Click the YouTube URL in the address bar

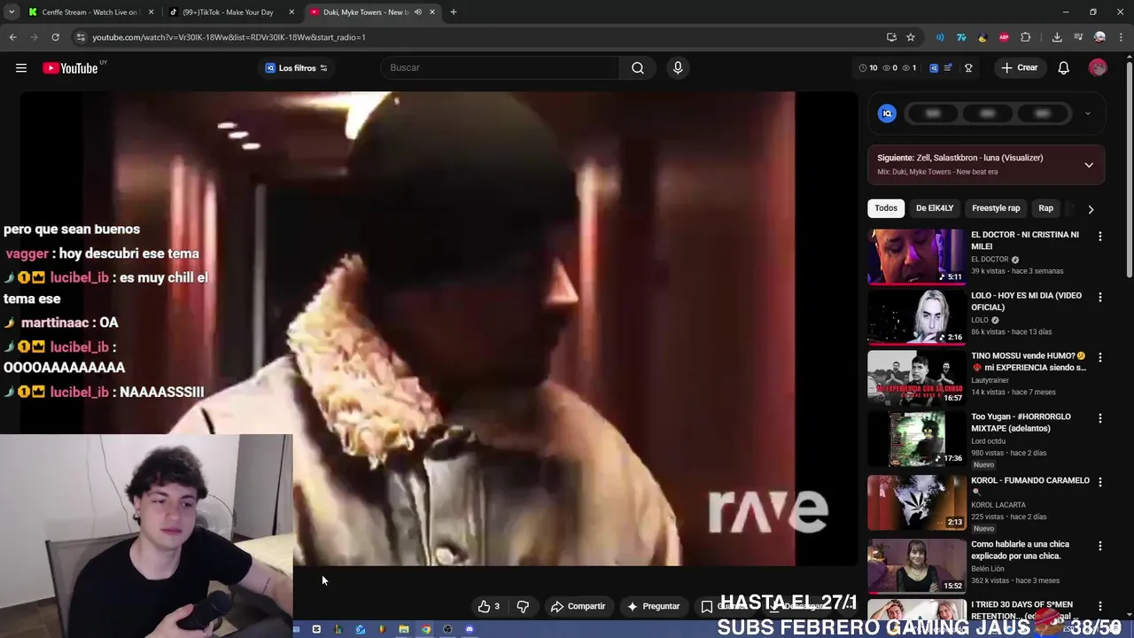click(x=229, y=37)
